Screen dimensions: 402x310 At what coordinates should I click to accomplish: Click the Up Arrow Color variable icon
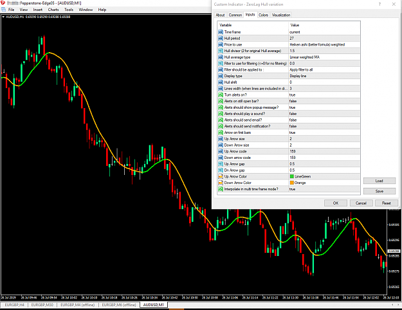(x=221, y=176)
